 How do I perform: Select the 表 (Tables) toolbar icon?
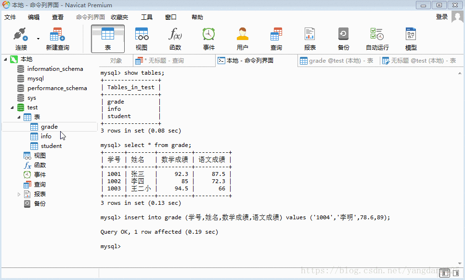point(108,38)
